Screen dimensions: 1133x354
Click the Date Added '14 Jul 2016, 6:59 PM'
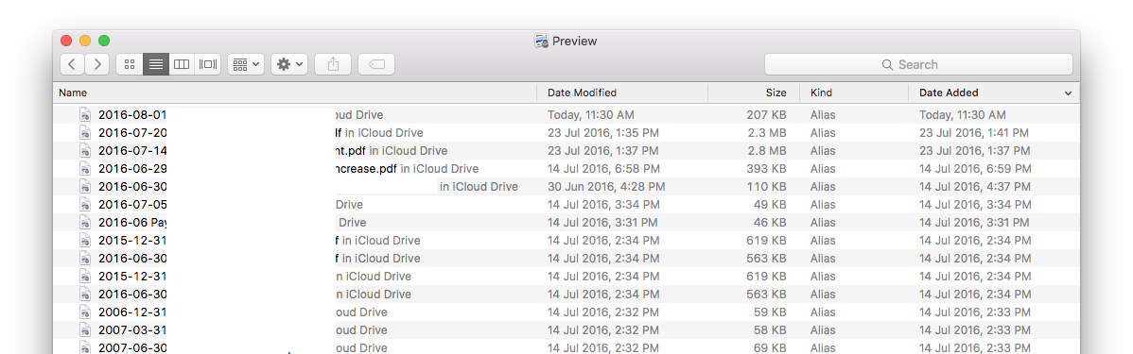pyautogui.click(x=975, y=169)
